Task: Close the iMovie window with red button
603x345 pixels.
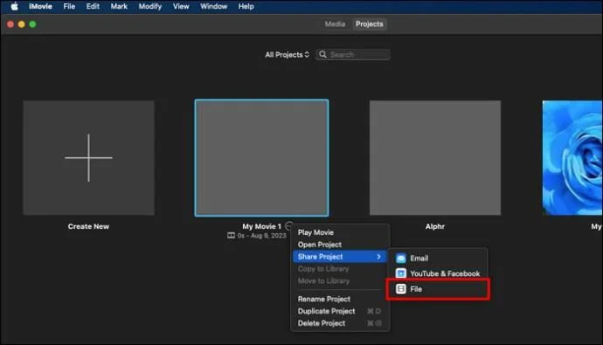Action: pyautogui.click(x=10, y=24)
